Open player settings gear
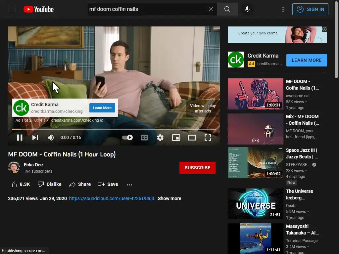This screenshot has width=339, height=254. [x=160, y=138]
